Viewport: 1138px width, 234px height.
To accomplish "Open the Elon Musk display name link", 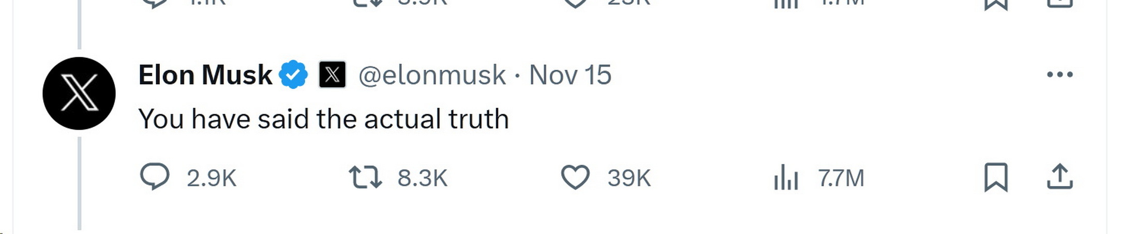I will (x=205, y=75).
